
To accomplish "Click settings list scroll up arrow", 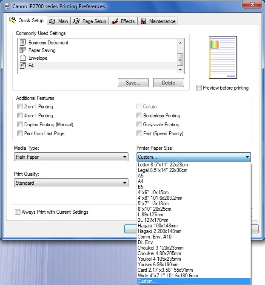I will coord(180,43).
